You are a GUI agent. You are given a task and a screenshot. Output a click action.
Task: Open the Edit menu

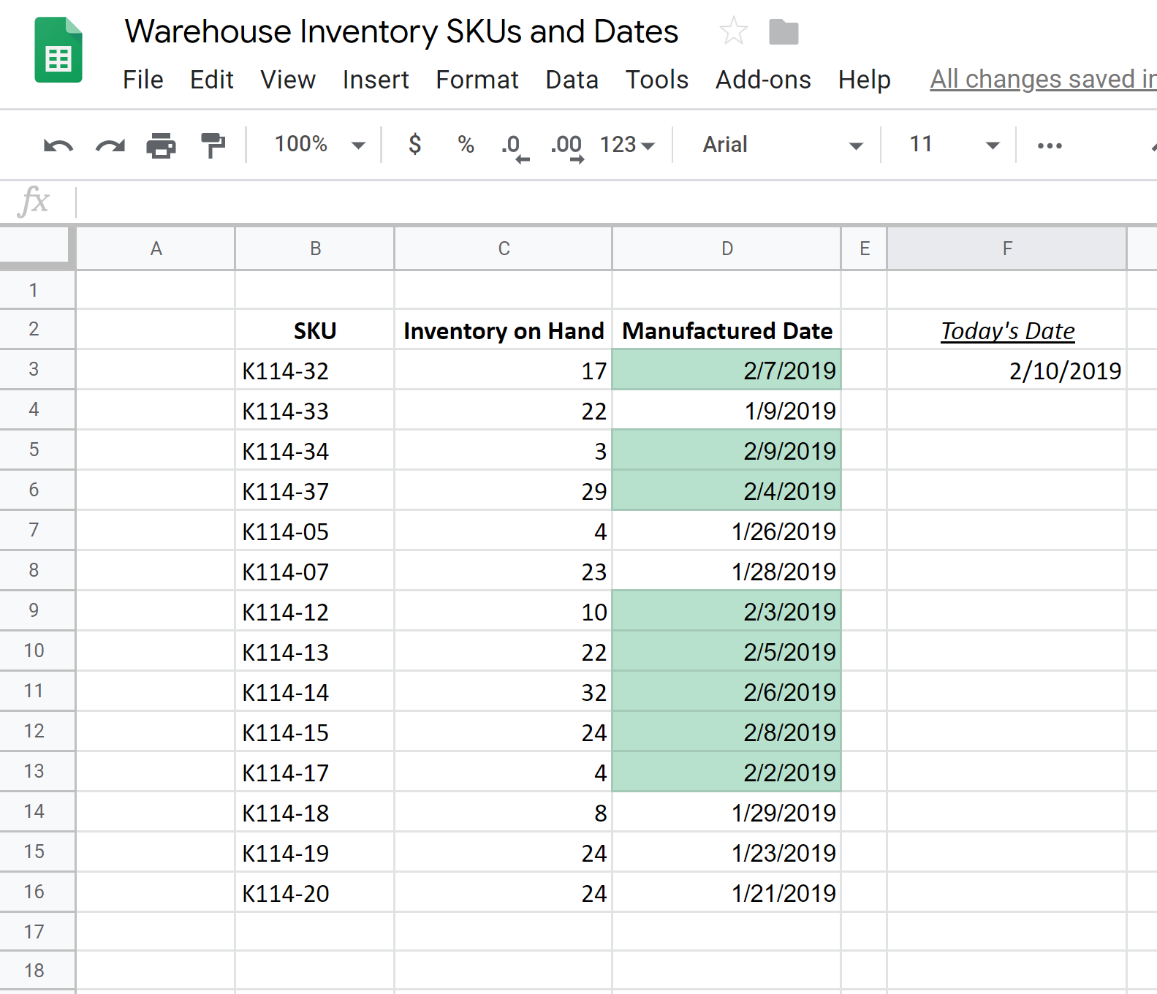(212, 79)
